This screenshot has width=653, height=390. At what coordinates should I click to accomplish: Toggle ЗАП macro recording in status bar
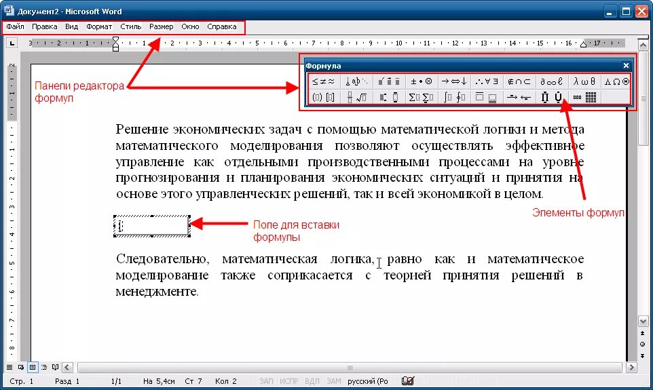pyautogui.click(x=266, y=381)
